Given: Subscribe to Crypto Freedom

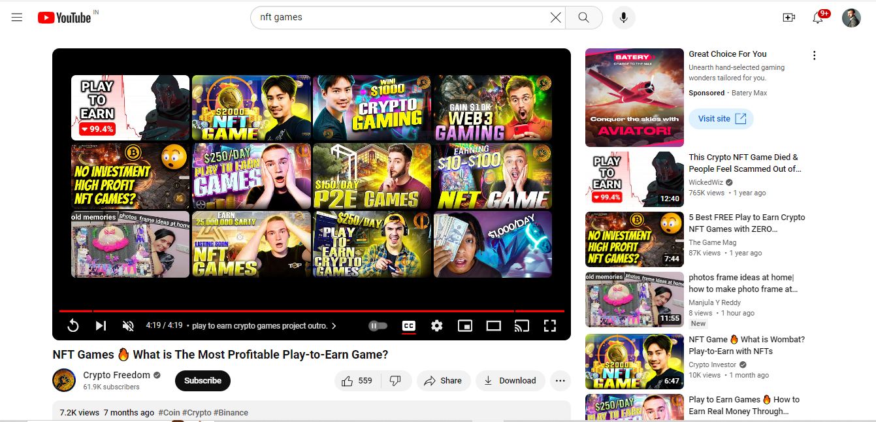Looking at the screenshot, I should point(203,380).
